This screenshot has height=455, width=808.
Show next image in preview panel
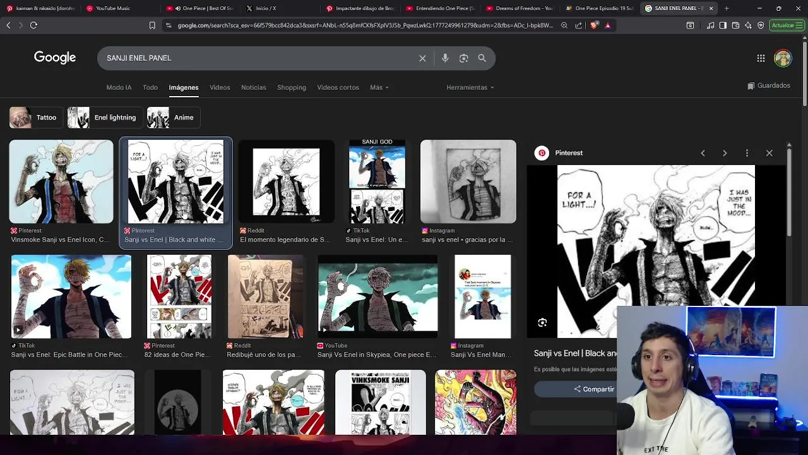click(x=725, y=153)
